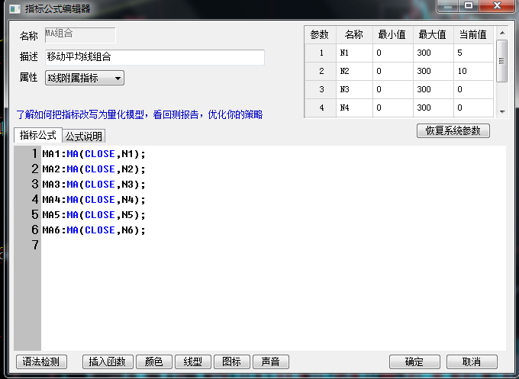Click the 语法检测 syntax check button
This screenshot has height=379, width=519.
pyautogui.click(x=41, y=361)
